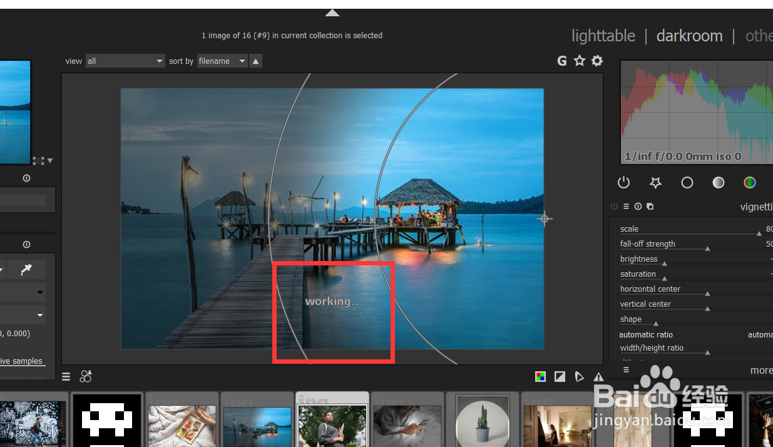Image resolution: width=773 pixels, height=447 pixels.
Task: Open the styles quick access icon
Action: [86, 376]
